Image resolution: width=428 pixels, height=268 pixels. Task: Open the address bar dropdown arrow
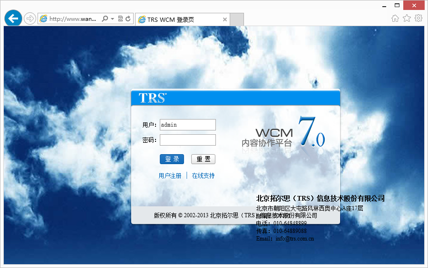coord(112,19)
